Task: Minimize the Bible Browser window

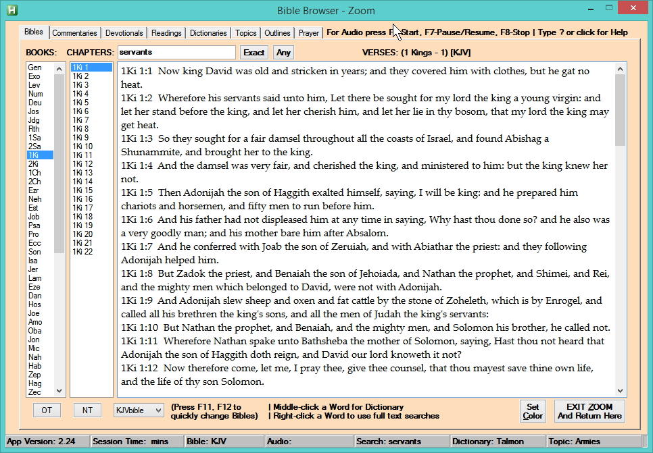Action: tap(591, 9)
